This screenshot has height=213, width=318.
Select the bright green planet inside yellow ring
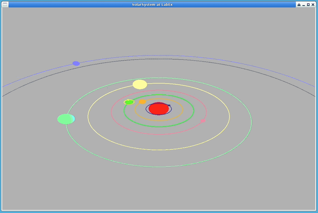click(129, 102)
